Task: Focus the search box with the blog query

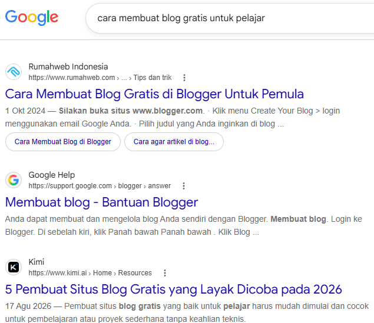Action: pos(230,18)
